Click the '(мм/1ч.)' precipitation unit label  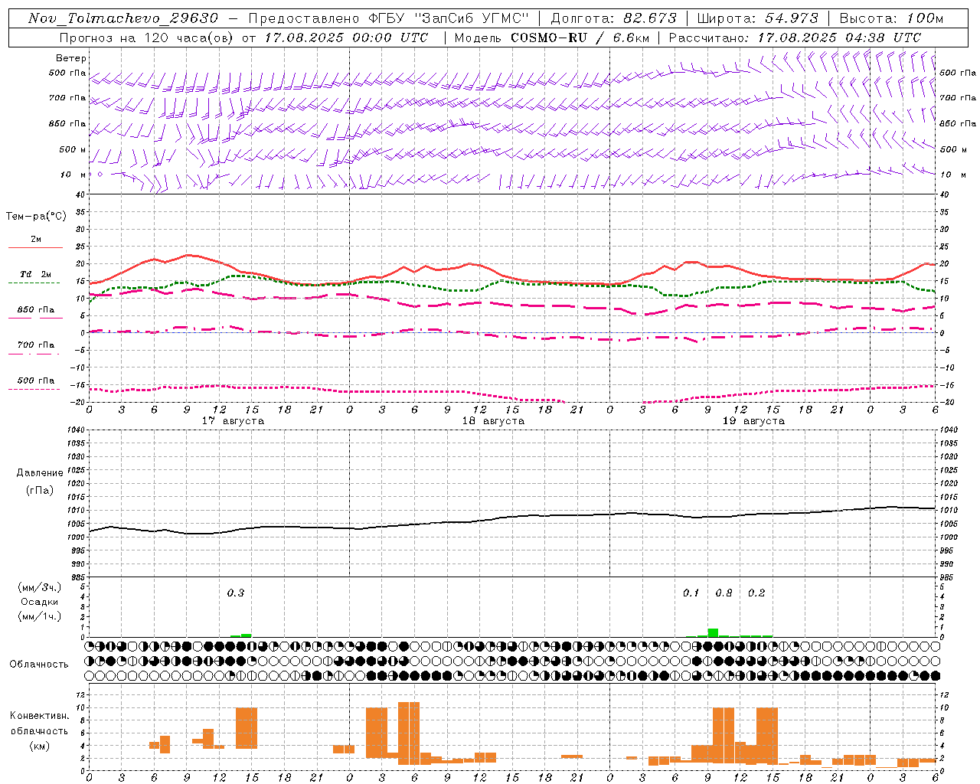coord(39,616)
